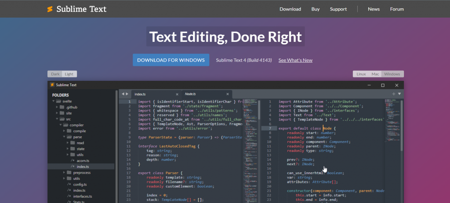
Task: Show the Linux version screenshot
Action: (x=361, y=74)
